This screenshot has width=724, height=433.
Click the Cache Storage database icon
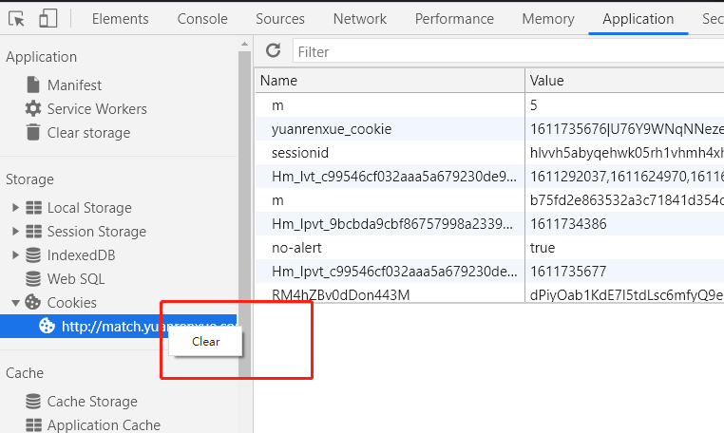point(33,401)
